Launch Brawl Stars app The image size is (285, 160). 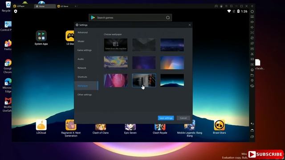coord(220,127)
